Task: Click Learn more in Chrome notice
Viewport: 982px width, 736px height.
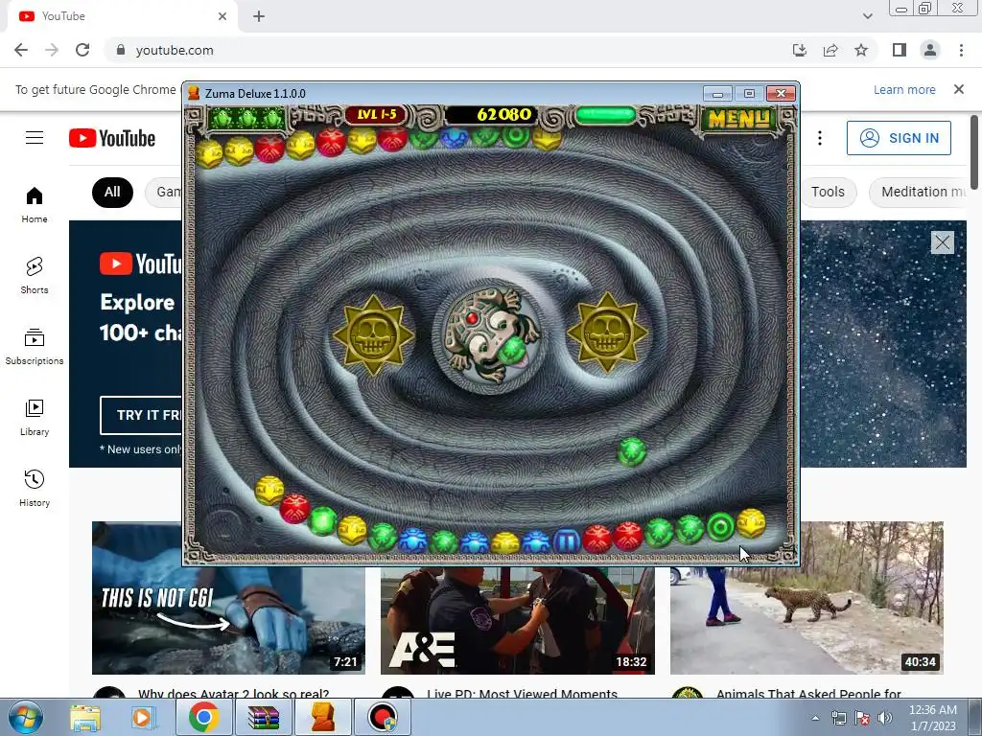Action: (904, 89)
